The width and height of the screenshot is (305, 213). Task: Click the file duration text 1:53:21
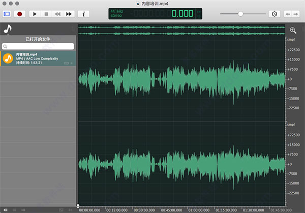point(36,63)
